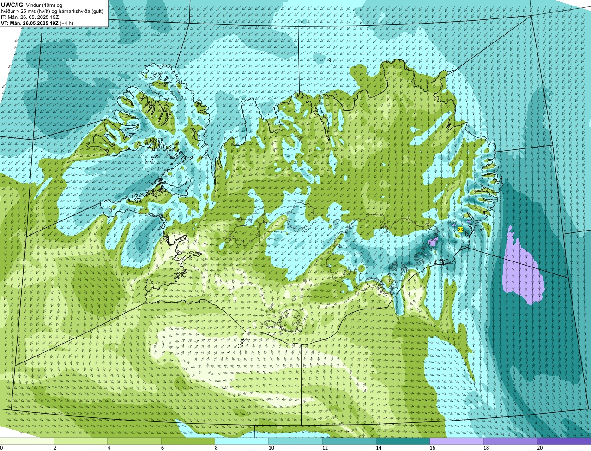Click the '8' label on the color scale
The width and height of the screenshot is (591, 451).
pos(216,448)
